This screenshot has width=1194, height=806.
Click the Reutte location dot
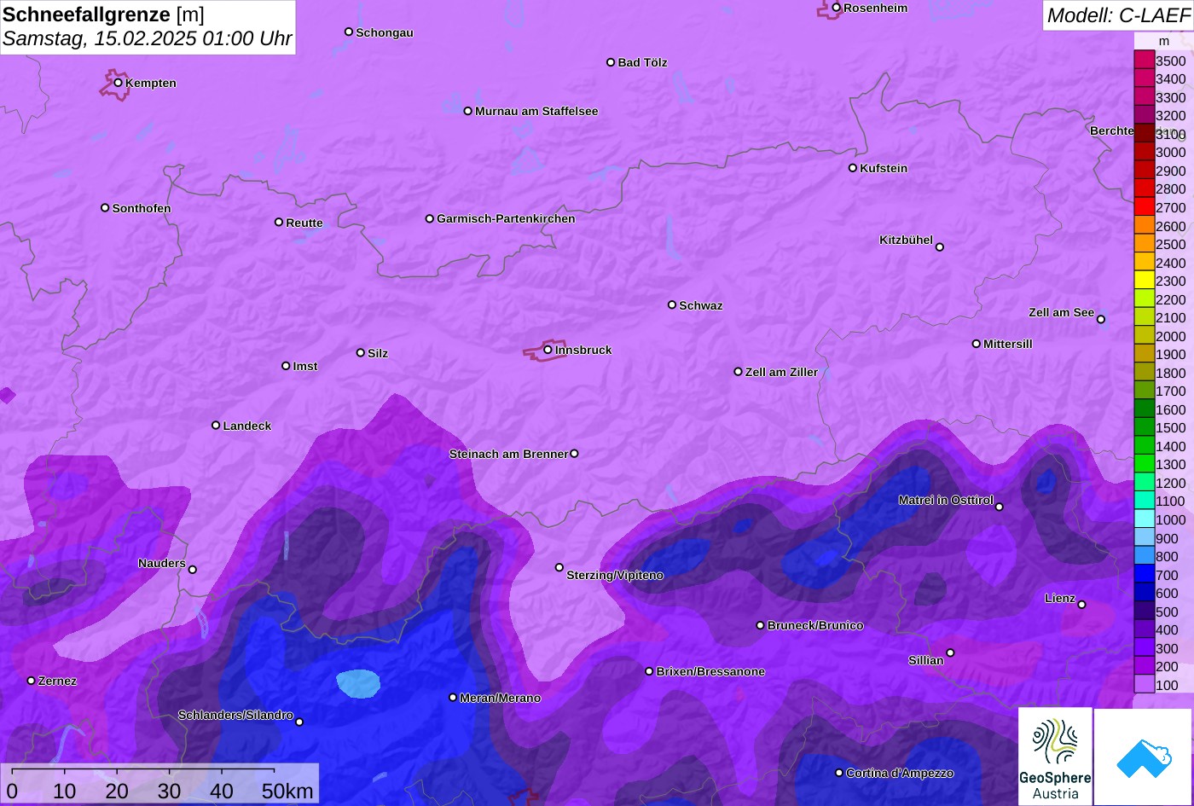[x=279, y=222]
